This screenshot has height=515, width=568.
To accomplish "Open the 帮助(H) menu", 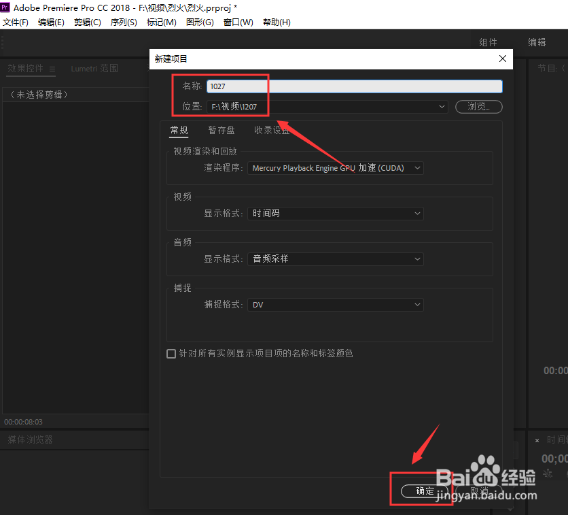I will (x=277, y=22).
